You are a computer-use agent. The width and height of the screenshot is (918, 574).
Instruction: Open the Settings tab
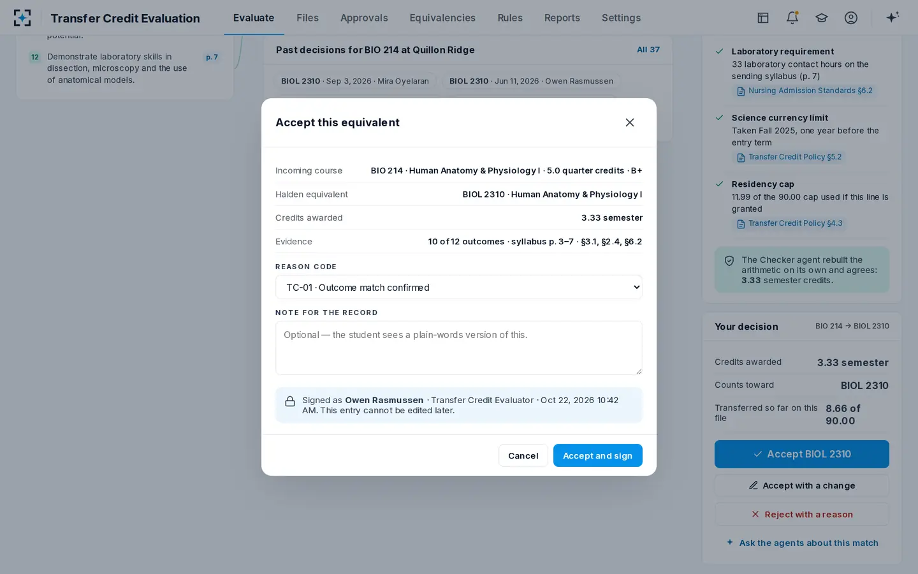(x=622, y=18)
